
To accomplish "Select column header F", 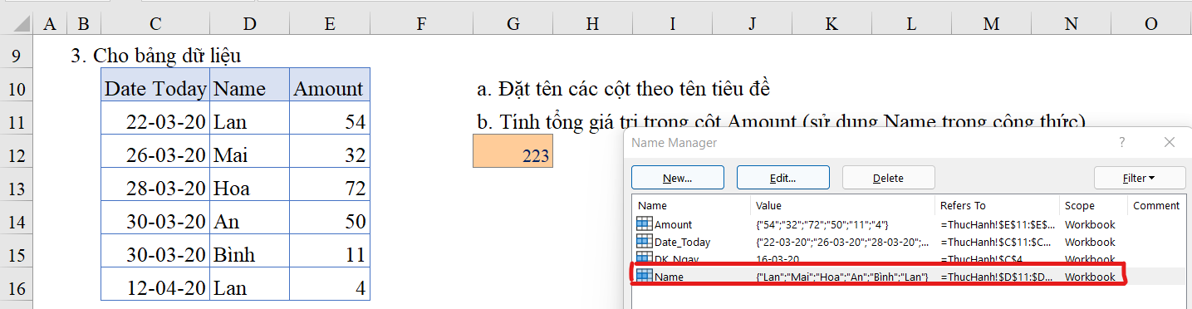I will click(421, 24).
